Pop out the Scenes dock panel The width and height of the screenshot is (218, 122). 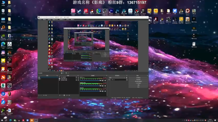pos(57,76)
